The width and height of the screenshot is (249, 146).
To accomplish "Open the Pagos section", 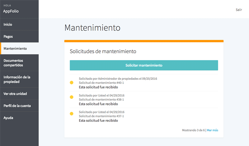I will (x=8, y=36).
